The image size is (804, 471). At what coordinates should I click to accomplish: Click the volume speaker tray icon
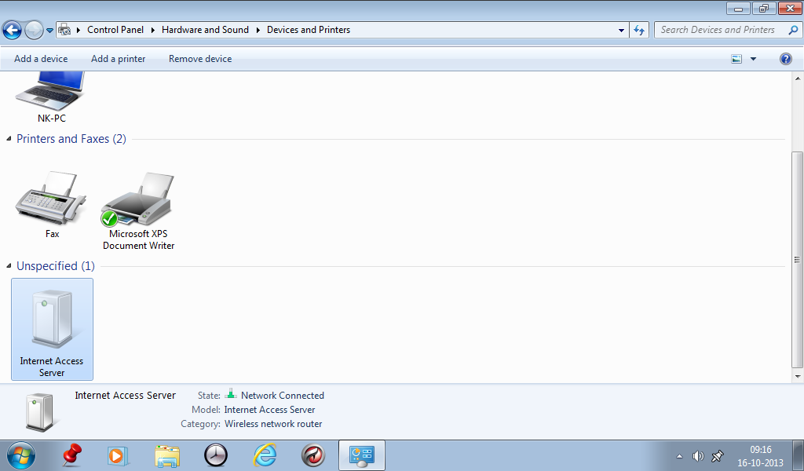click(698, 456)
